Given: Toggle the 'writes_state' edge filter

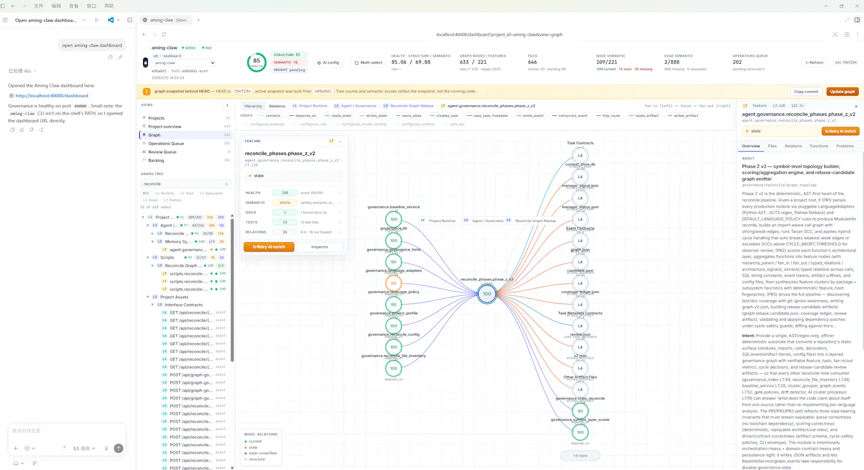Looking at the screenshot, I should [373, 116].
